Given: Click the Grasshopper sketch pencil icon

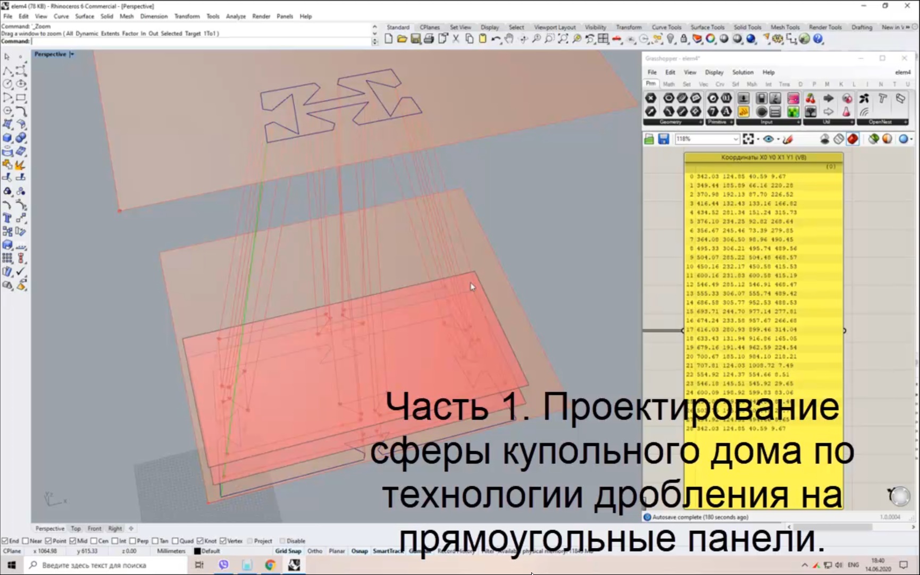Looking at the screenshot, I should [788, 139].
